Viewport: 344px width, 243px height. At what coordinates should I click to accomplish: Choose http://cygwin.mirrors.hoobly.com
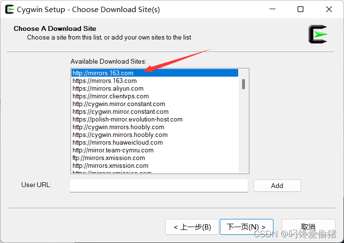tap(155, 127)
